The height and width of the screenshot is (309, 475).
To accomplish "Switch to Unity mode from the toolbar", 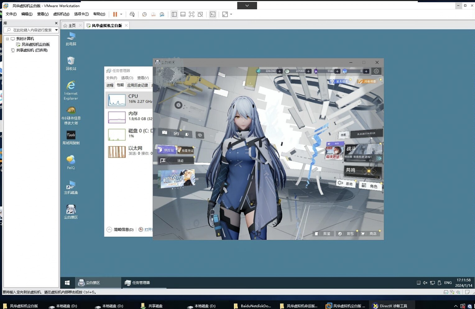I will pyautogui.click(x=201, y=14).
